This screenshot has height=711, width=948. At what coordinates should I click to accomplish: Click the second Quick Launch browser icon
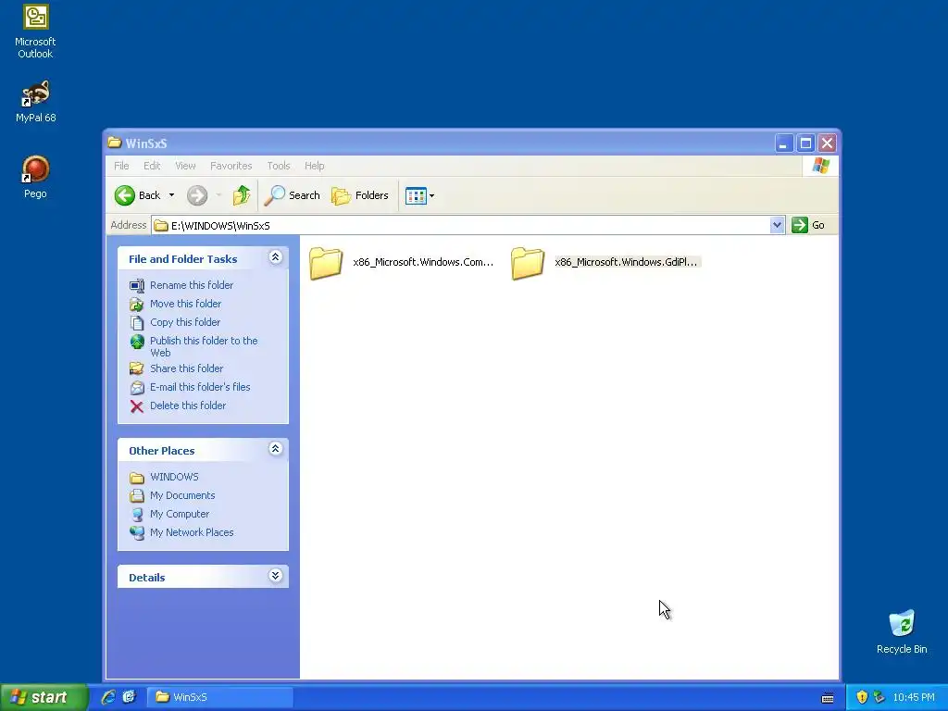coord(130,697)
